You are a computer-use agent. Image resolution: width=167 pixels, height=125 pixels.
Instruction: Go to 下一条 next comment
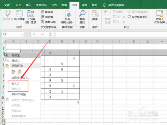coord(119,22)
